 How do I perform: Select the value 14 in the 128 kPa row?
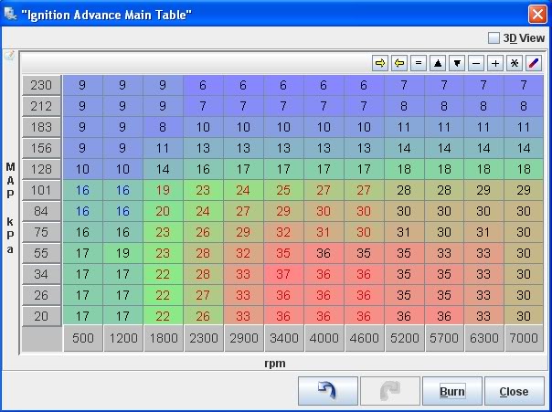point(163,169)
